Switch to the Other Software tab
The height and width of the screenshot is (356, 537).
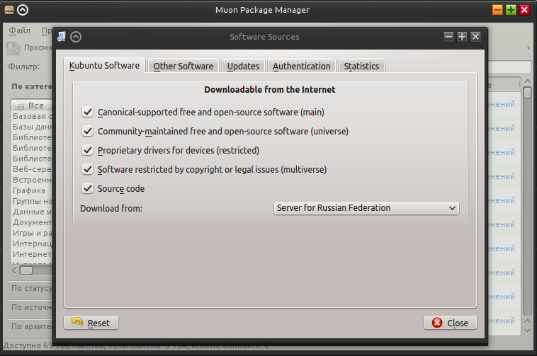[x=183, y=66]
